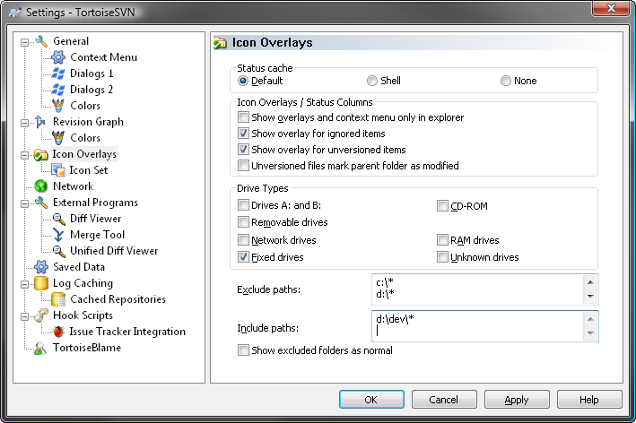Click the OK button
Image resolution: width=636 pixels, height=423 pixels.
click(x=371, y=400)
